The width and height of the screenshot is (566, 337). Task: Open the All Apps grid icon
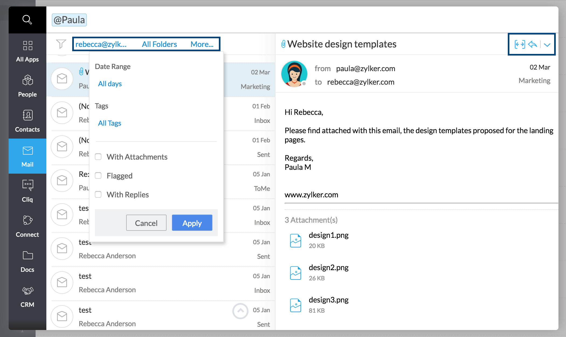point(27,46)
